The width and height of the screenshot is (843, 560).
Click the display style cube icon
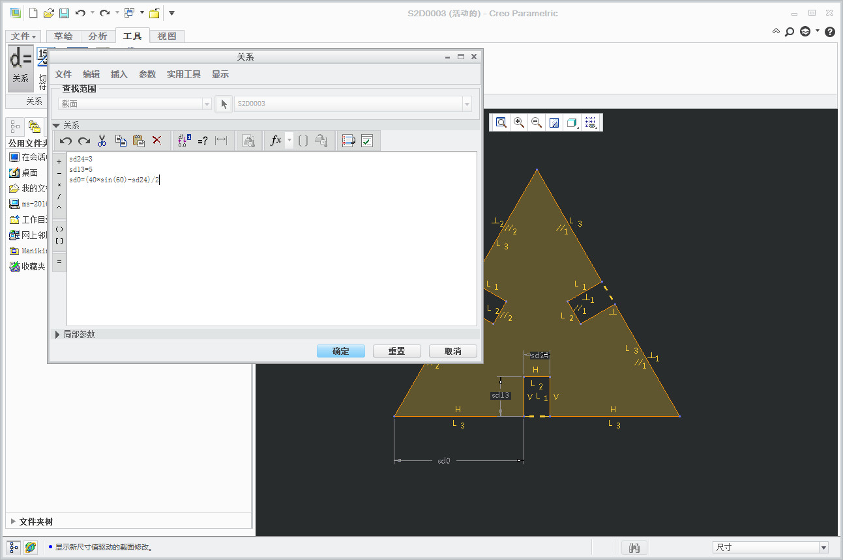[x=572, y=122]
